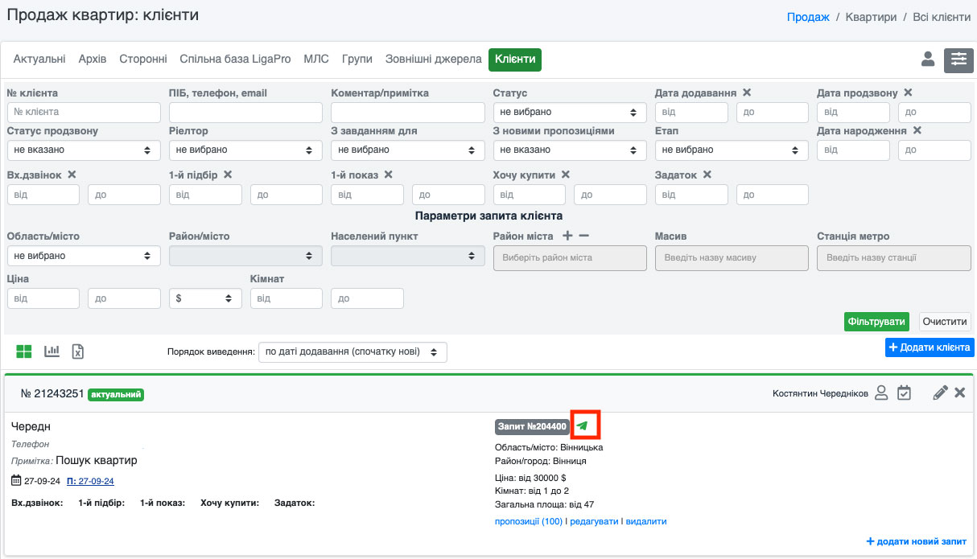This screenshot has width=977, height=559.
Task: Open the Ріелтор dropdown
Action: pyautogui.click(x=245, y=150)
